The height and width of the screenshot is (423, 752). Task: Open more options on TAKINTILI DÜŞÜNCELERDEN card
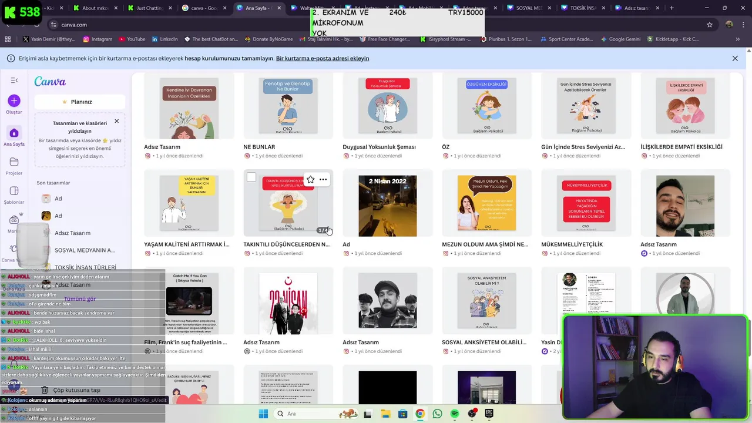click(x=323, y=179)
